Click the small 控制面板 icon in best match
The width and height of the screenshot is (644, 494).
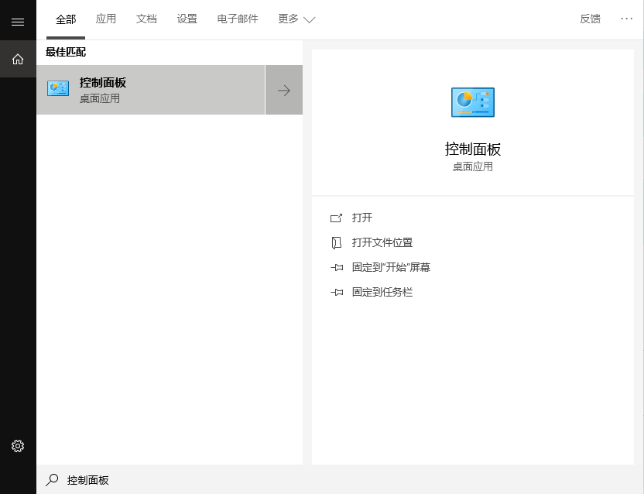tap(58, 89)
